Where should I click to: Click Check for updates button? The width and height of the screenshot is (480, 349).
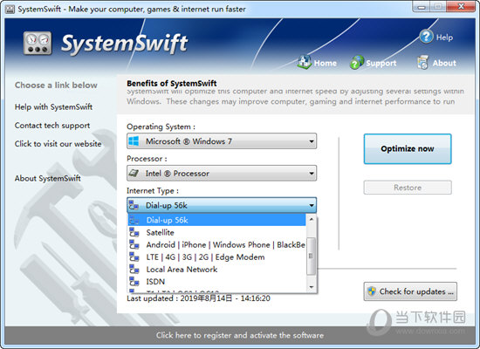(410, 291)
